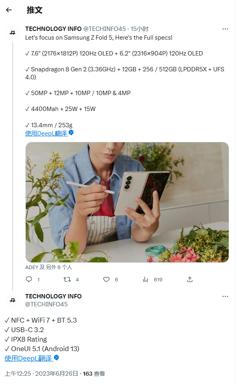237x384 pixels.
Task: Like the tweet with heart icon
Action: pos(106,279)
